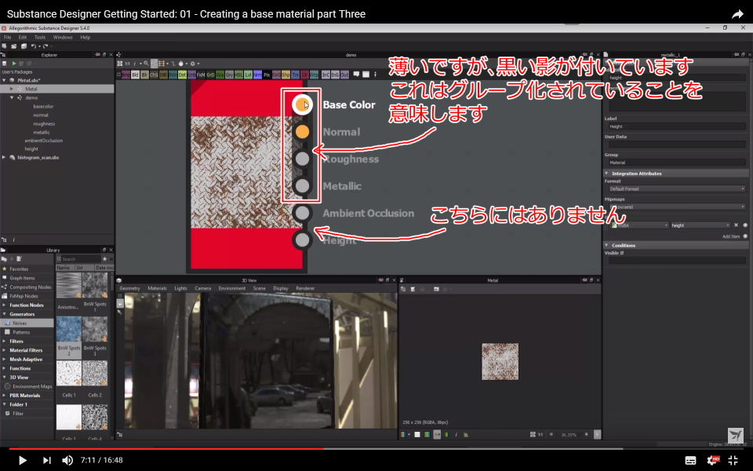Collapse the demo graph tree

pos(12,97)
